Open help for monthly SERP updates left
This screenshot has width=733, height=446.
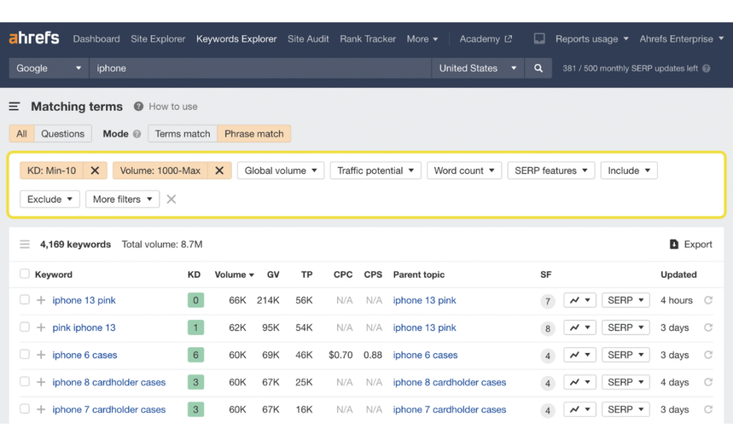tap(706, 68)
